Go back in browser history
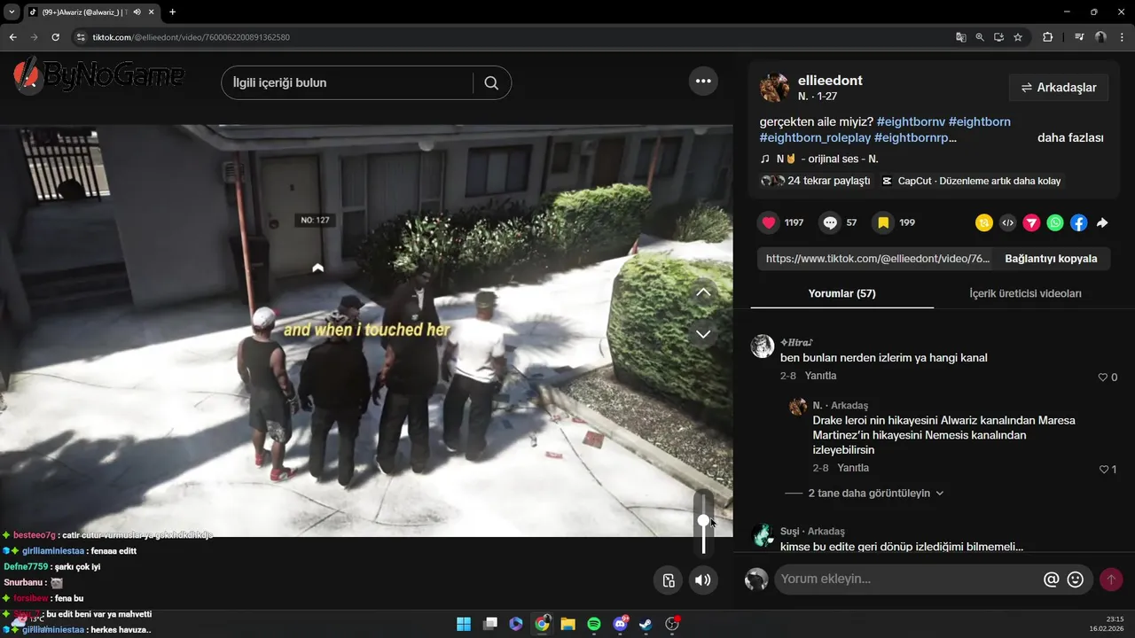The image size is (1135, 638). (12, 37)
